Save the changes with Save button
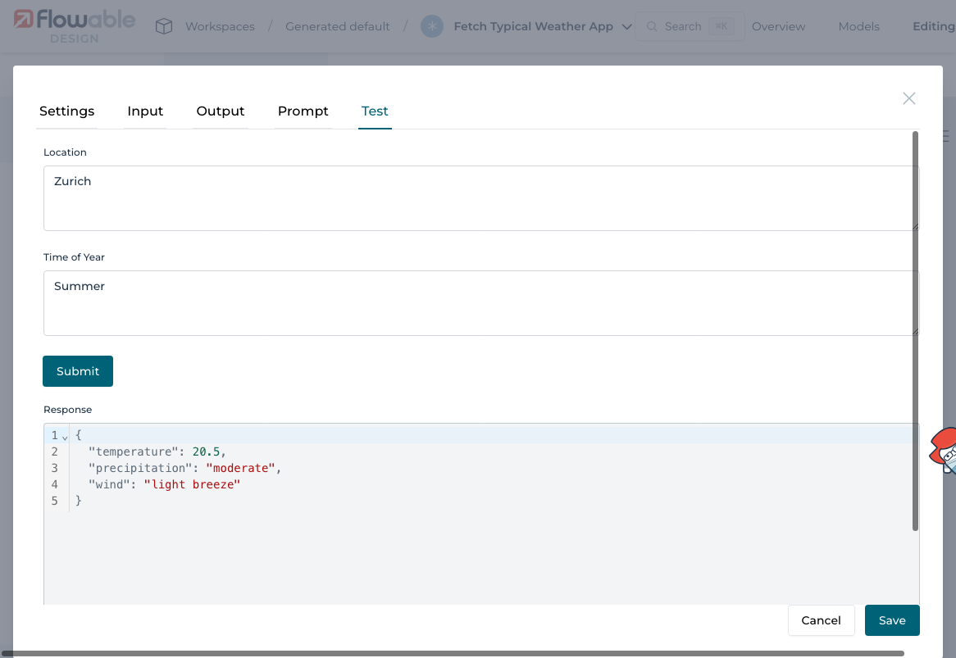Screen dimensions: 956x658 click(892, 620)
